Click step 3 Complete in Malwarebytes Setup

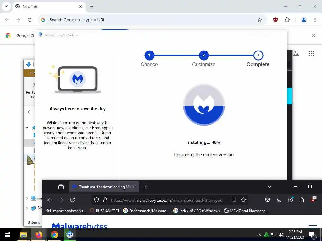258,55
